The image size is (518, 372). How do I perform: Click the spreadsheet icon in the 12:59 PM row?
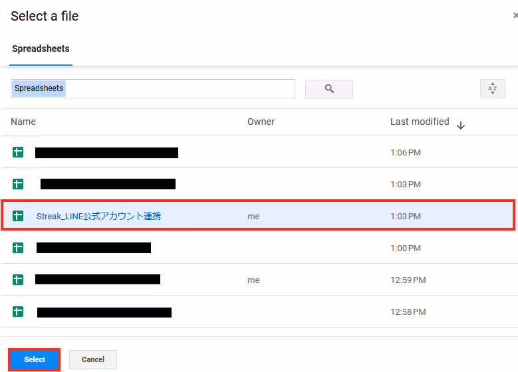click(18, 280)
